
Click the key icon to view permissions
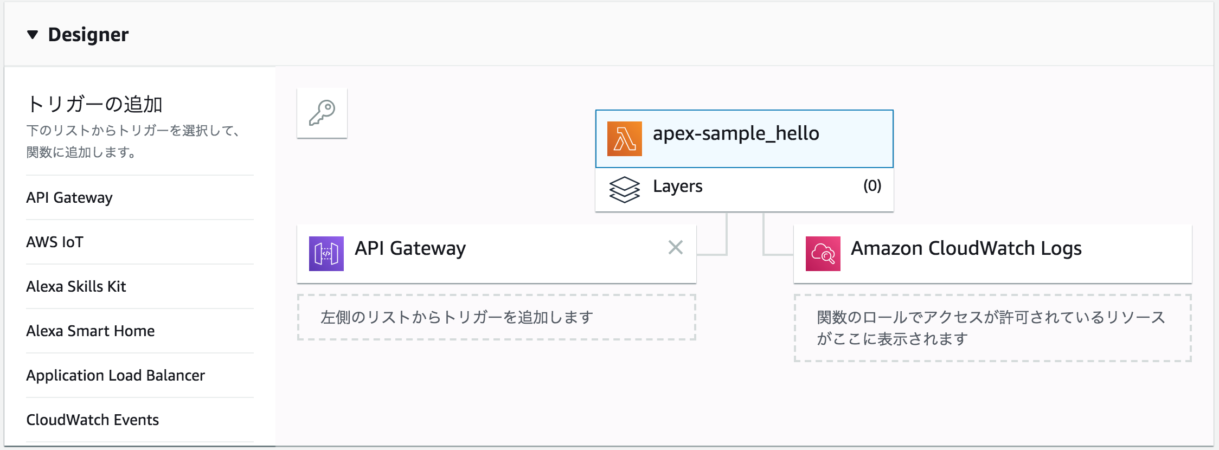[x=322, y=112]
